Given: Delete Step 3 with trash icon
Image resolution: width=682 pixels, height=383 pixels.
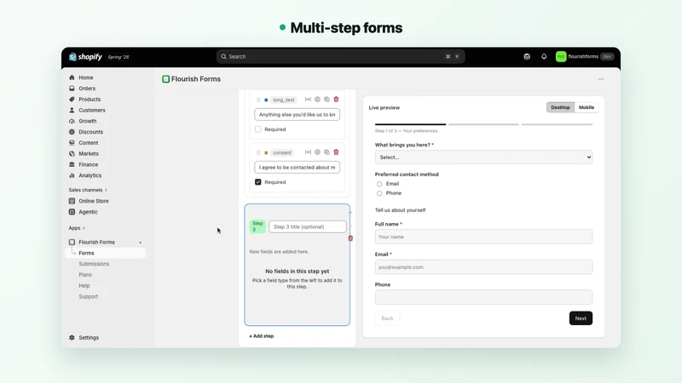Looking at the screenshot, I should click(x=350, y=238).
